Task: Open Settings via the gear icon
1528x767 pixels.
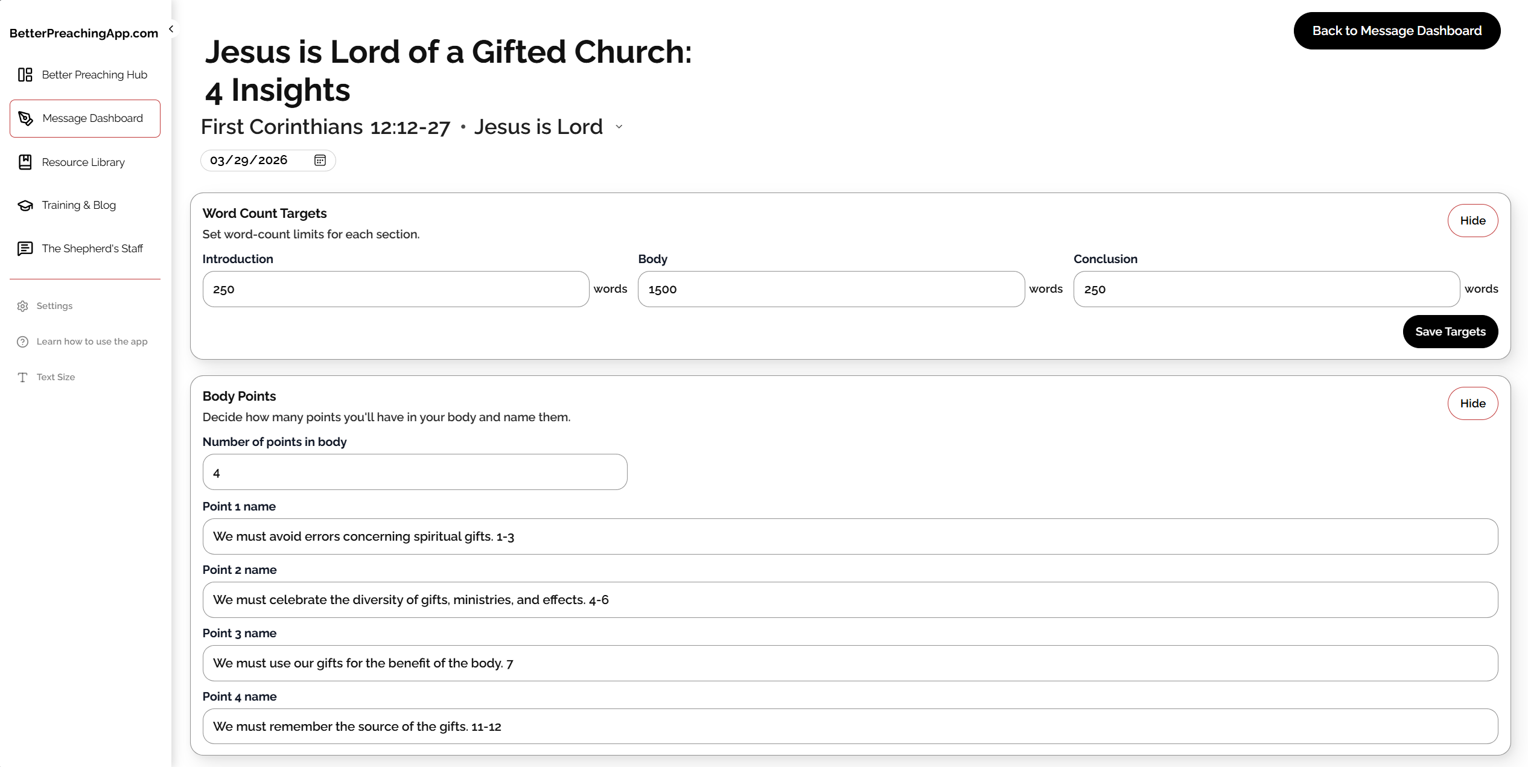Action: click(x=22, y=306)
